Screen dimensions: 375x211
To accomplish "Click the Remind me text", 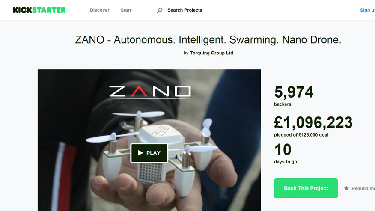I will pos(363,188).
